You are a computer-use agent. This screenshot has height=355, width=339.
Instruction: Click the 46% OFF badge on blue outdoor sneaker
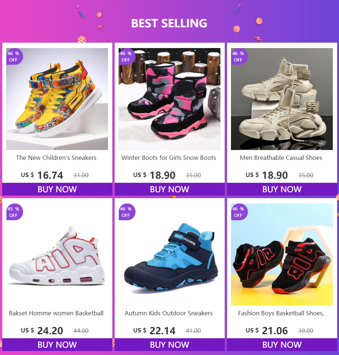click(127, 212)
